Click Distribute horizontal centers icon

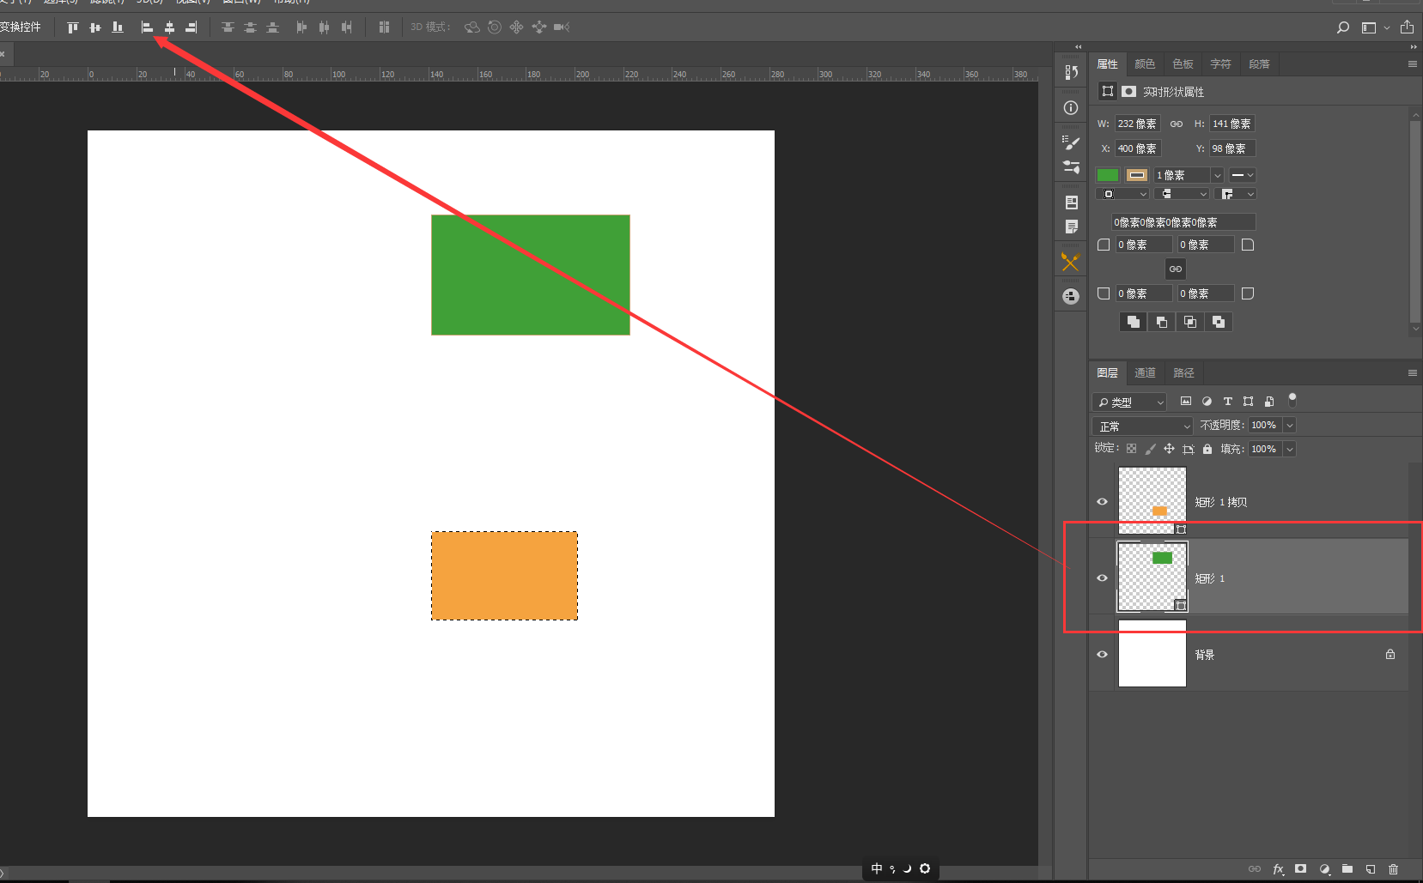(x=324, y=27)
